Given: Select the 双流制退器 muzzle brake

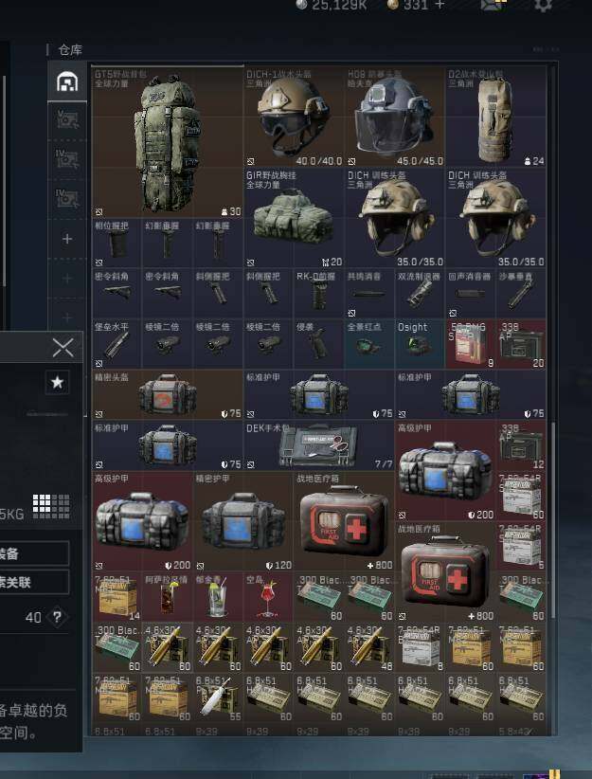Looking at the screenshot, I should [420, 294].
